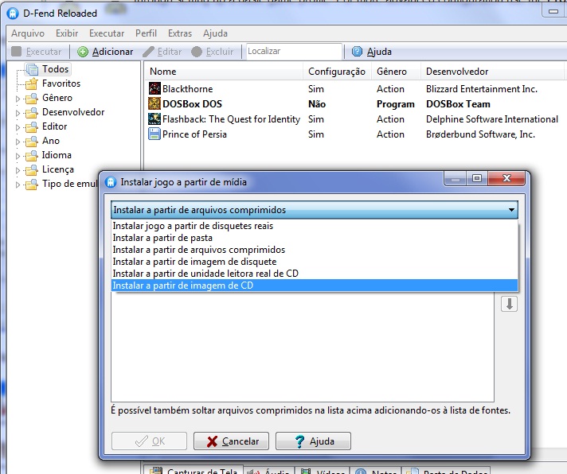Click the Blizzard Entertainment Inc. cell
This screenshot has width=567, height=474.
point(482,89)
